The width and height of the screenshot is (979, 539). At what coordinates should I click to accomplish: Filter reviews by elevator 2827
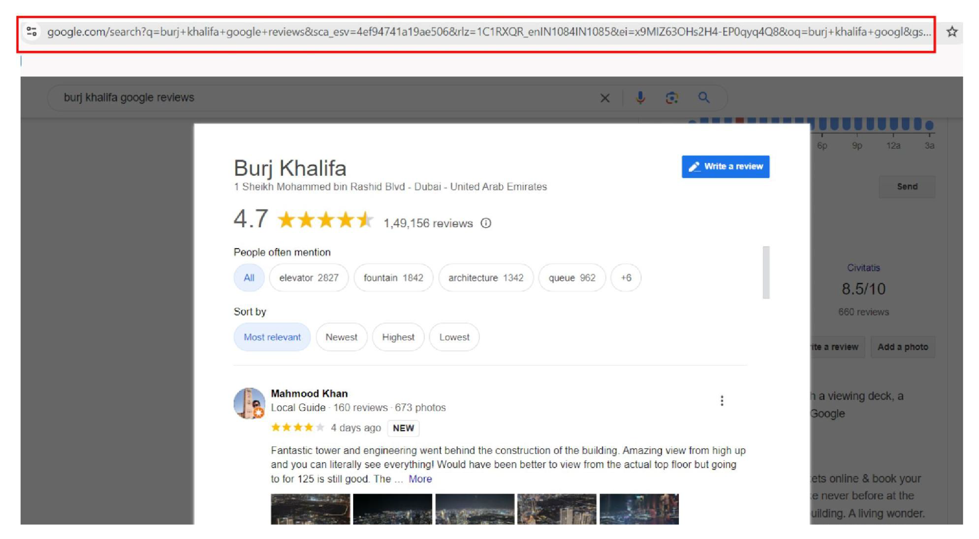(308, 278)
